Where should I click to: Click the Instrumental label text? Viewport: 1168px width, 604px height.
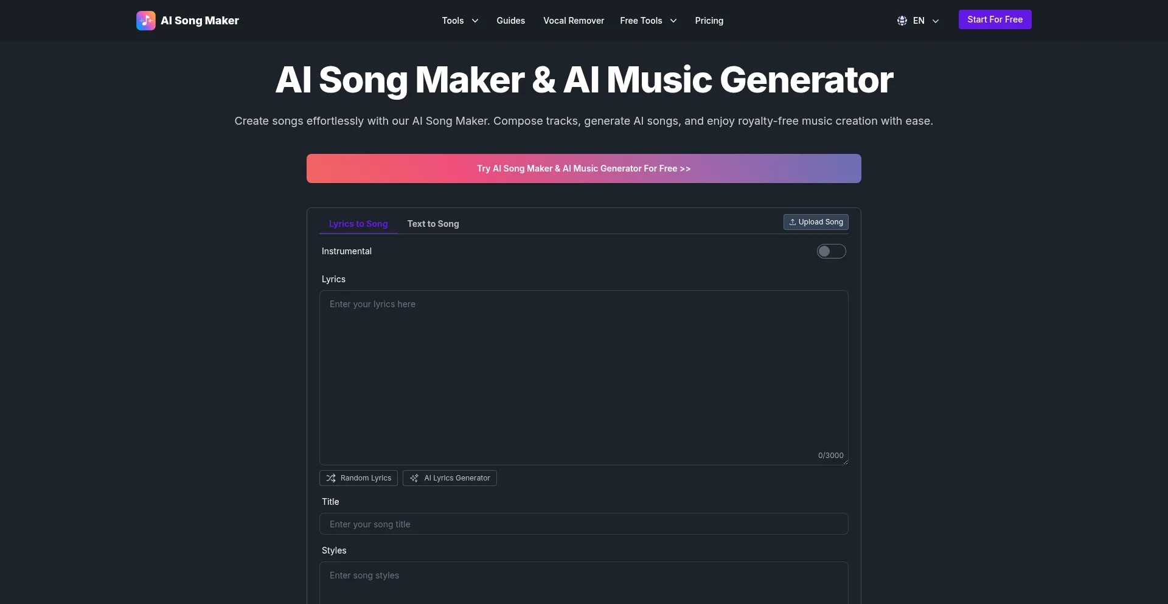point(347,251)
